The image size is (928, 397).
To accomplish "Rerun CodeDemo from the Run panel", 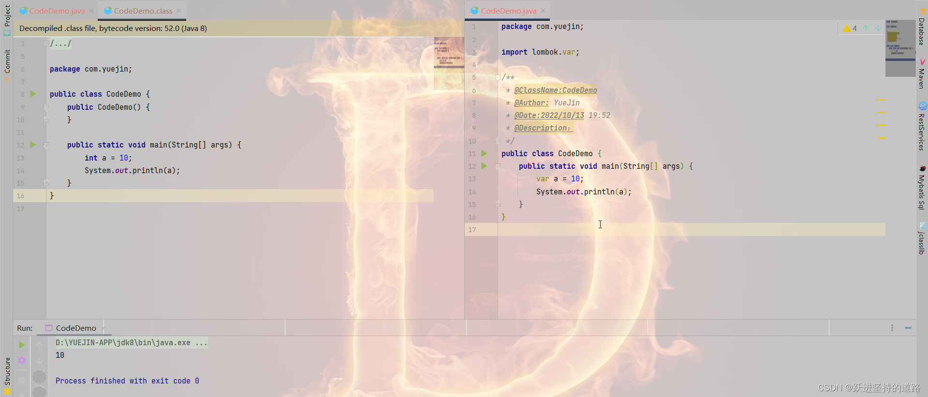I will click(x=22, y=345).
